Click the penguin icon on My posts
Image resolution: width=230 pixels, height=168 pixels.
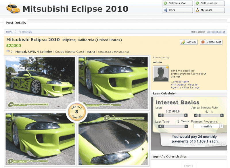[198, 10]
